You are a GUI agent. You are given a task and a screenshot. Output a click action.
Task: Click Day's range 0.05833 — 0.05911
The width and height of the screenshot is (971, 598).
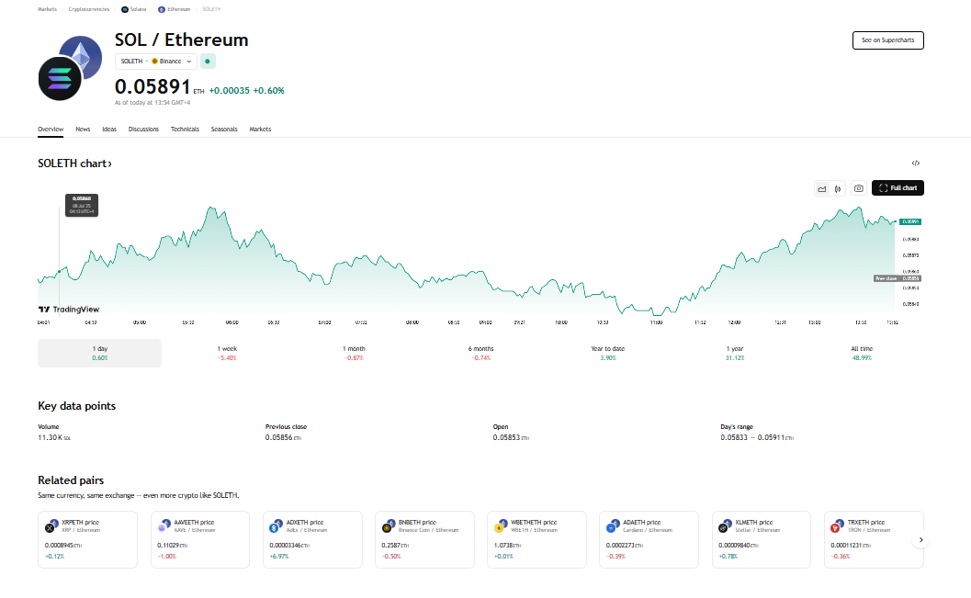[x=757, y=437]
